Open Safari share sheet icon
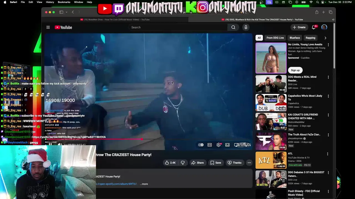 [317, 12]
